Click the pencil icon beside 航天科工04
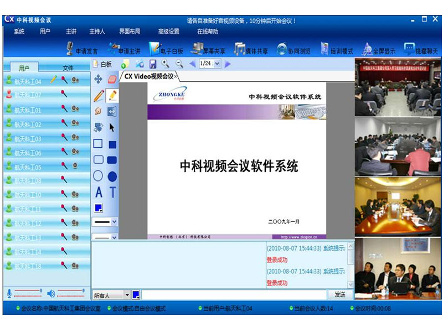The height and width of the screenshot is (332, 443). (x=53, y=80)
